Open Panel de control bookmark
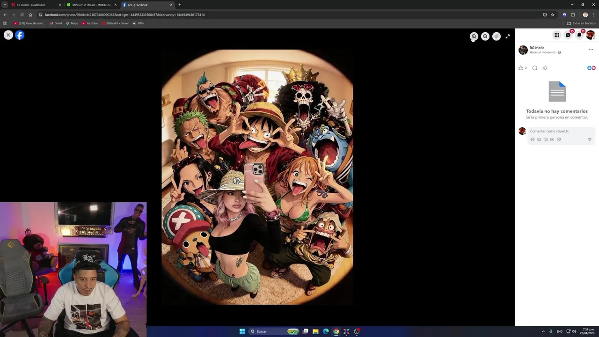 pos(29,23)
